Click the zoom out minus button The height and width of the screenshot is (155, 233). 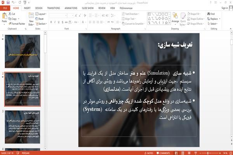coord(200,153)
